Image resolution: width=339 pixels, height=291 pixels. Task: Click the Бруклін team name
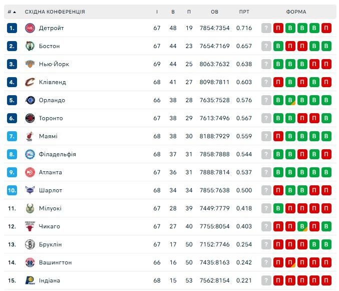click(50, 244)
